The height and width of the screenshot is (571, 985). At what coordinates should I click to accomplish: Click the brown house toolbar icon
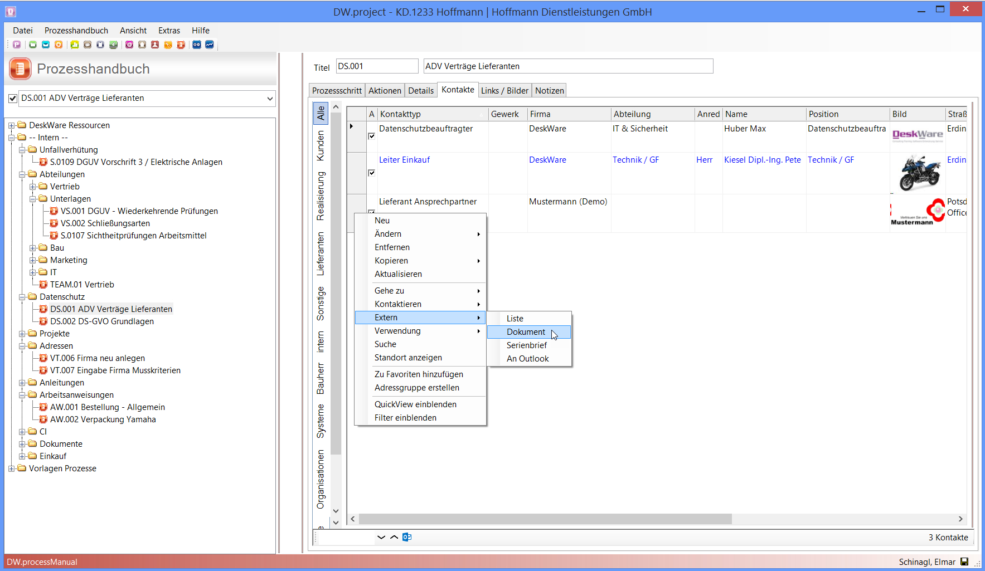click(142, 45)
